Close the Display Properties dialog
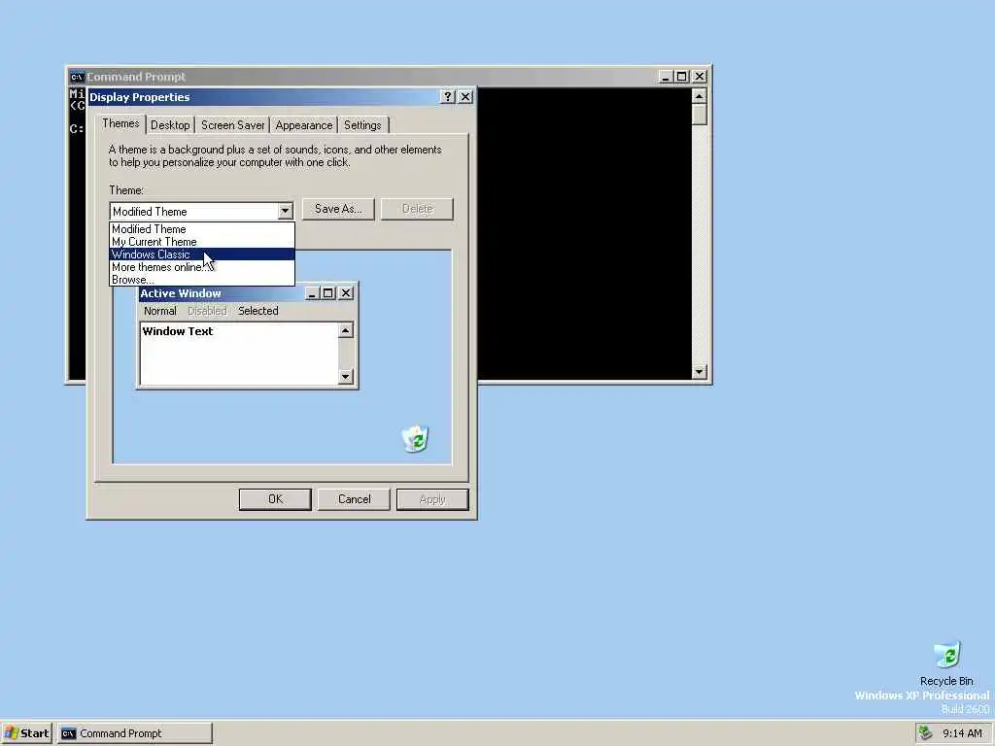Screen dimensions: 995x746 (465, 96)
